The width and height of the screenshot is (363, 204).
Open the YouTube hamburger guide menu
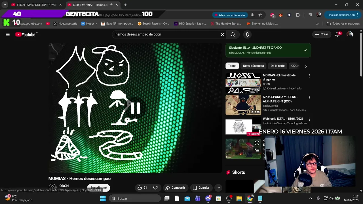[8, 34]
